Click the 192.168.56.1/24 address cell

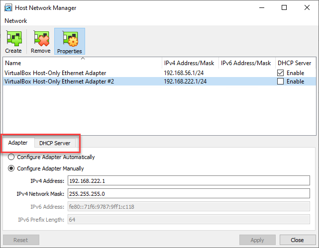184,73
